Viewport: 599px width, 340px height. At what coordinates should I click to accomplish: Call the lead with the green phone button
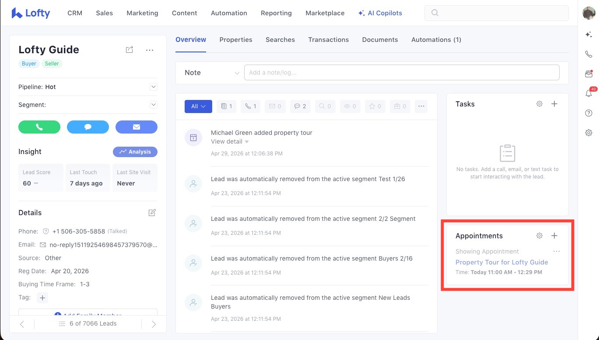pos(39,127)
